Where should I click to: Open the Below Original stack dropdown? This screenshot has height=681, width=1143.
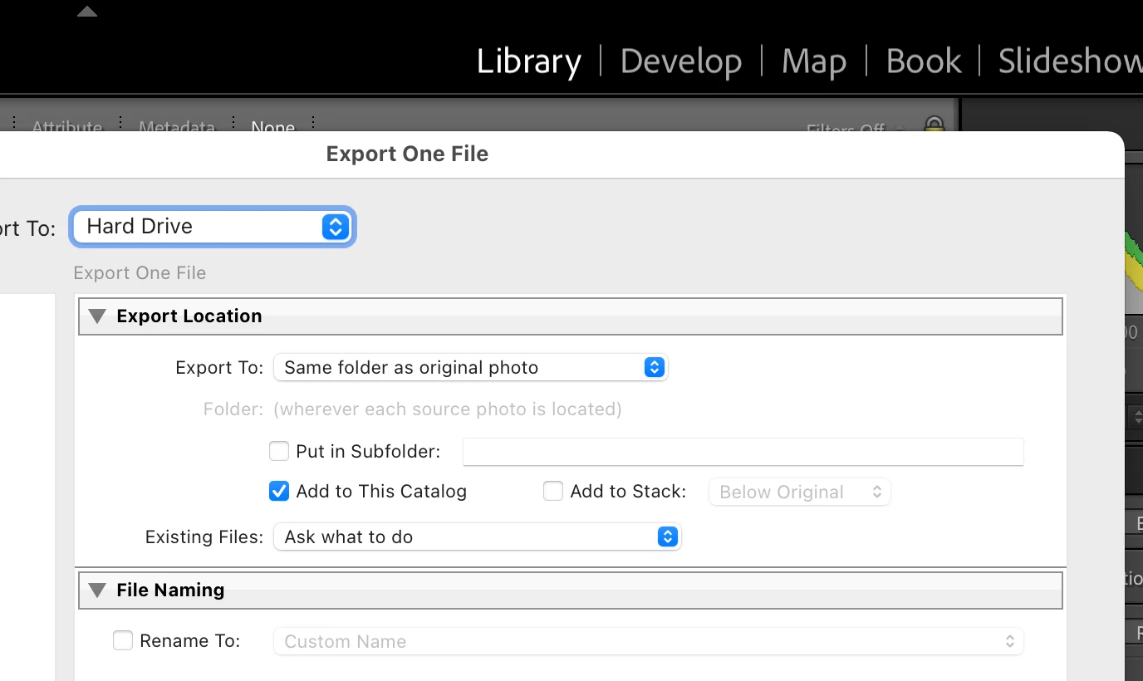(x=799, y=492)
